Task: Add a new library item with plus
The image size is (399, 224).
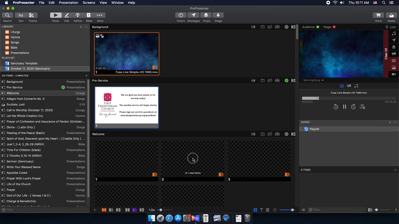Action: (81, 27)
